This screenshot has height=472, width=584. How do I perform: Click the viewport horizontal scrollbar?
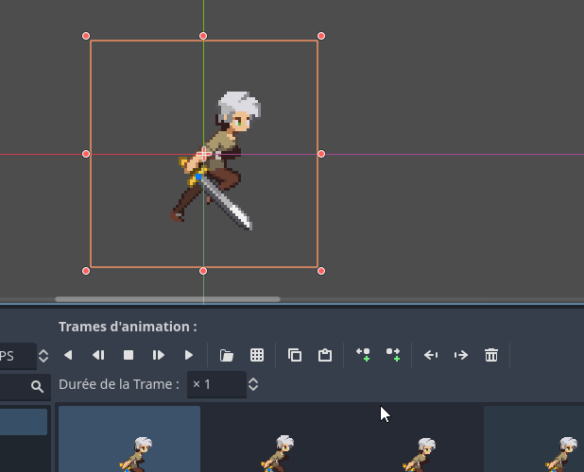(x=167, y=299)
